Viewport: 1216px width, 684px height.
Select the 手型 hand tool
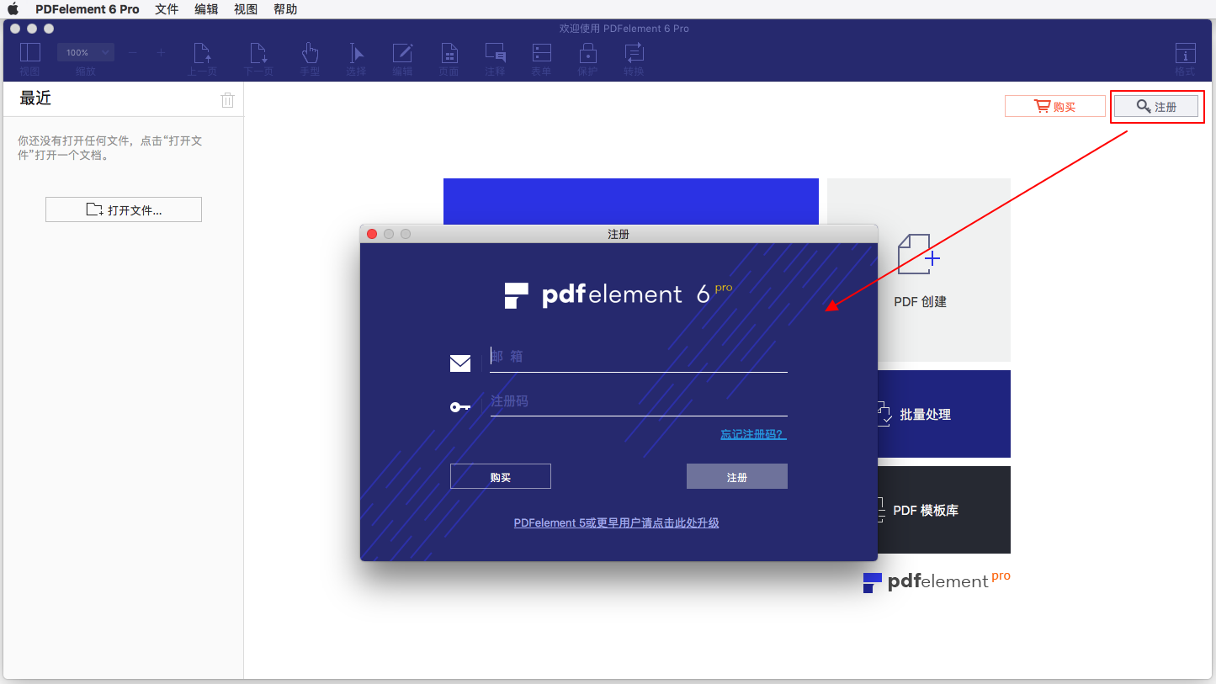(310, 54)
